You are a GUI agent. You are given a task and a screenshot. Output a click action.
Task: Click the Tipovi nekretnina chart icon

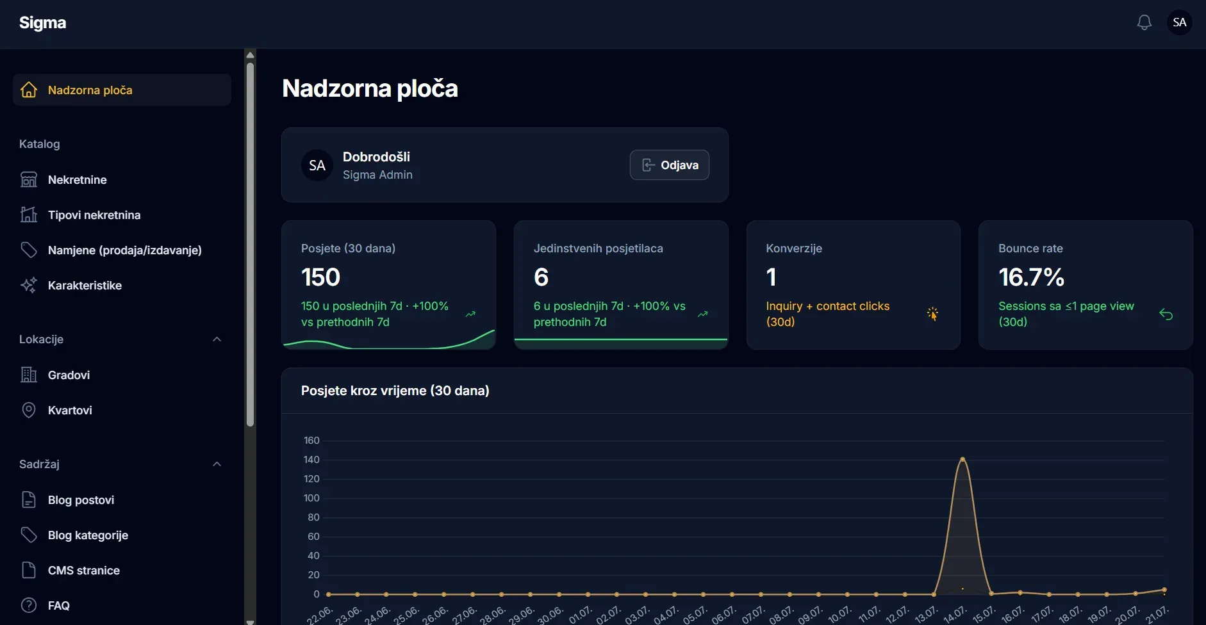(x=29, y=215)
